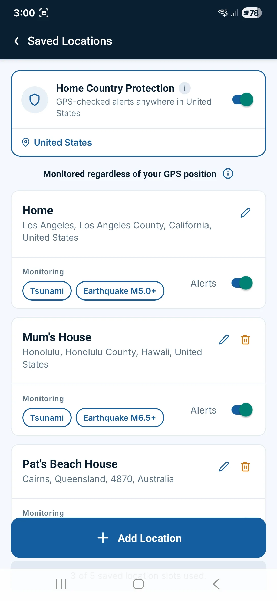Tap the Tsunami chip under Mum's House
The width and height of the screenshot is (277, 601).
pos(47,418)
